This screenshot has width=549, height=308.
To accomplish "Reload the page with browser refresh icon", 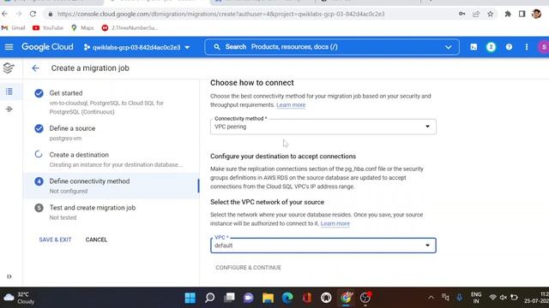I will (x=33, y=14).
